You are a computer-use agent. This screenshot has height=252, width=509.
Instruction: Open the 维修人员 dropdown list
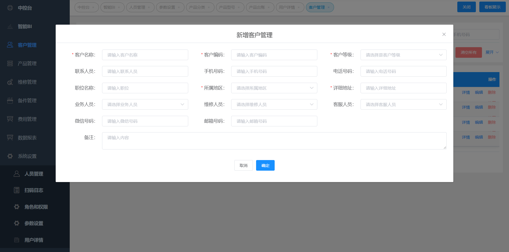pyautogui.click(x=274, y=104)
